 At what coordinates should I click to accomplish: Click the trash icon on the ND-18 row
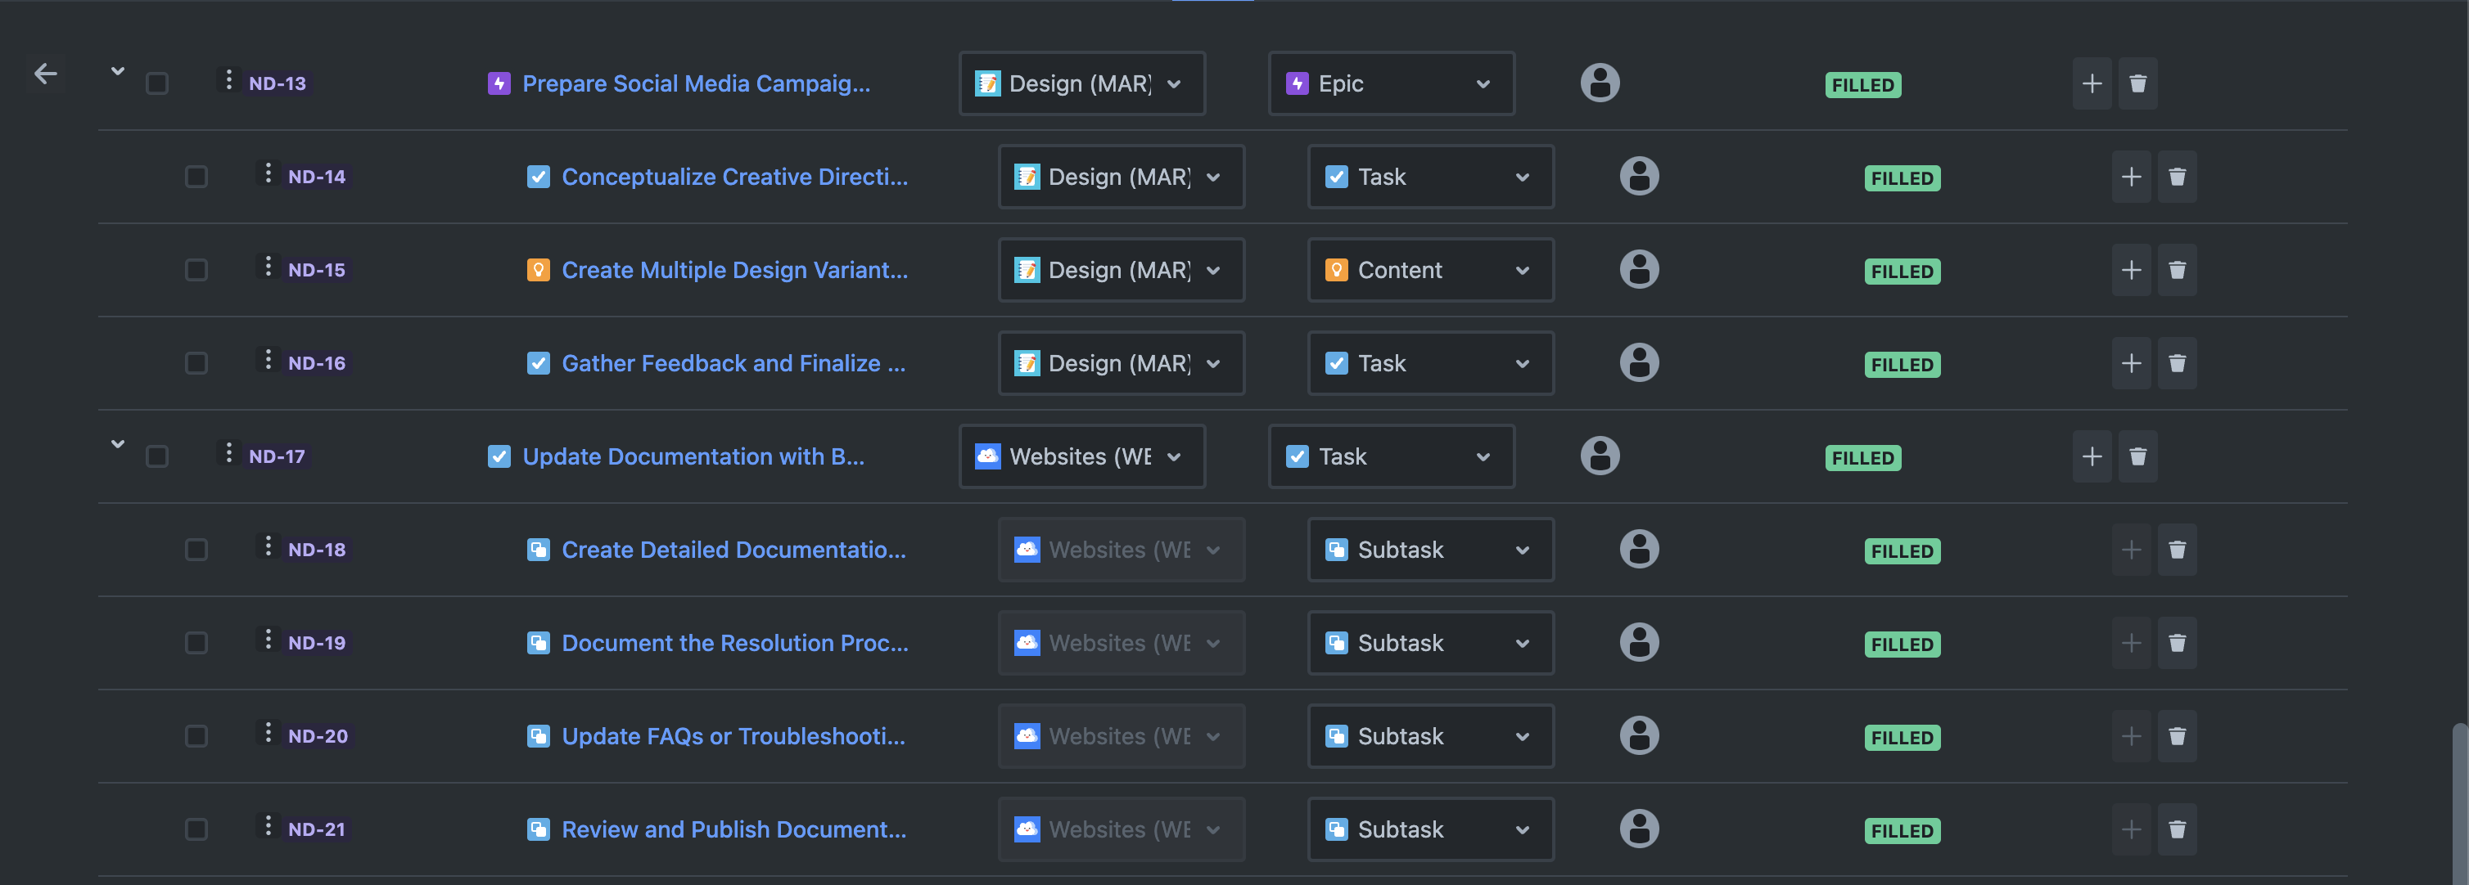click(2177, 550)
